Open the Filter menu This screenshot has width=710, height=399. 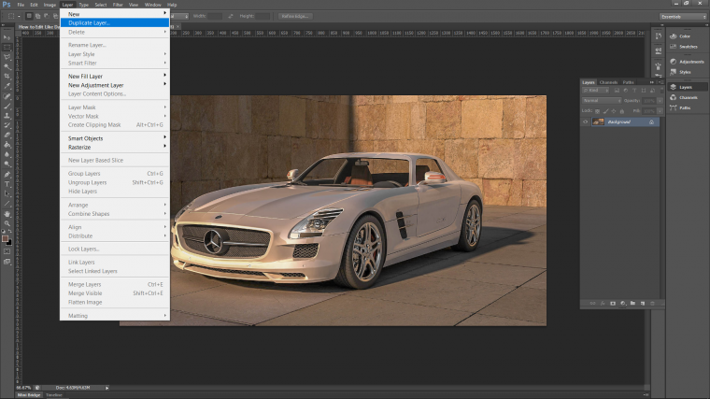coord(118,5)
